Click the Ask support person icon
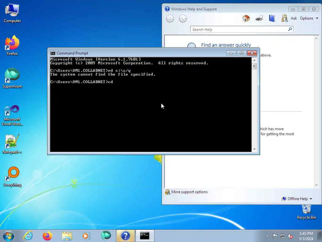The width and height of the screenshot is (322, 242). 284,18
